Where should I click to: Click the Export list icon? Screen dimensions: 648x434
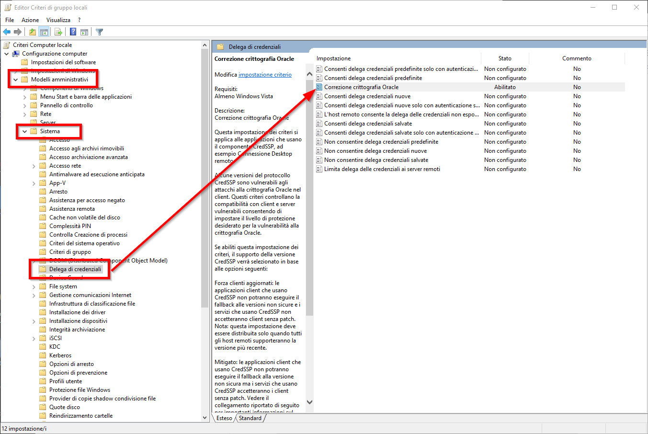[x=57, y=32]
